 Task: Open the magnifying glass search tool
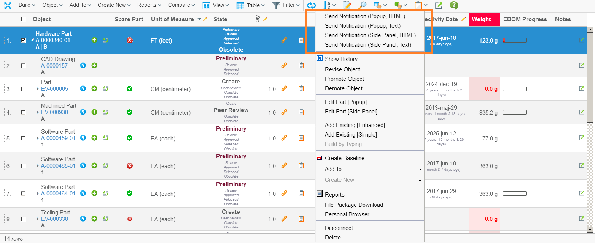[363, 5]
